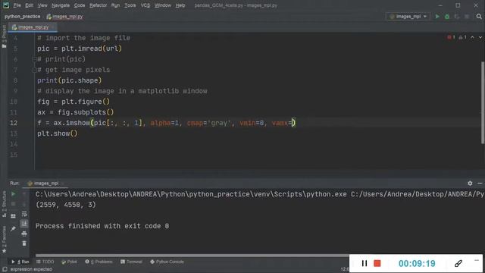This screenshot has height=273, width=485.
Task: Collapse the comment fold marker on line 7
Action: pos(34,70)
